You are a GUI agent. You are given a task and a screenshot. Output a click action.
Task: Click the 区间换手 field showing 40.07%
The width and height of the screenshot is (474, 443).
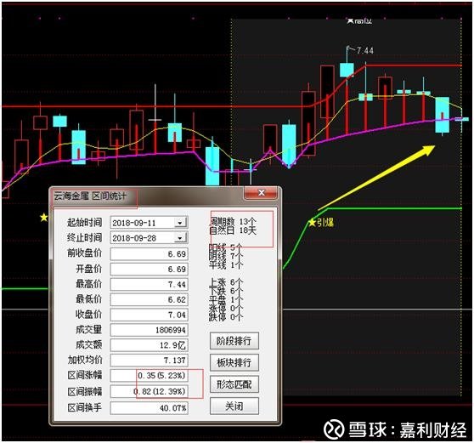coord(149,407)
